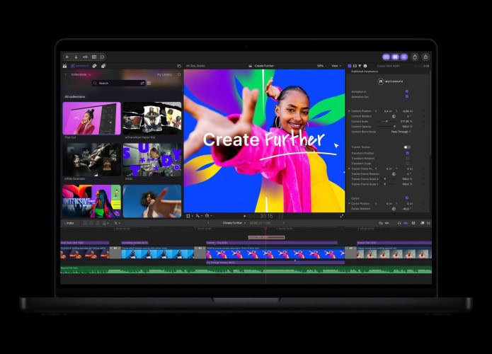492x354 pixels.
Task: Adjust Tracker Frame Scale X slider
Action: coord(387,179)
